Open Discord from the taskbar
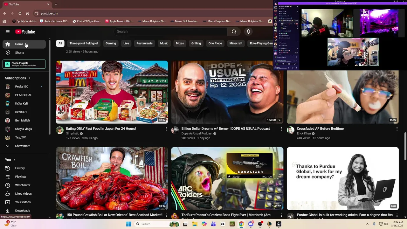407x229 pixels. [x=251, y=224]
